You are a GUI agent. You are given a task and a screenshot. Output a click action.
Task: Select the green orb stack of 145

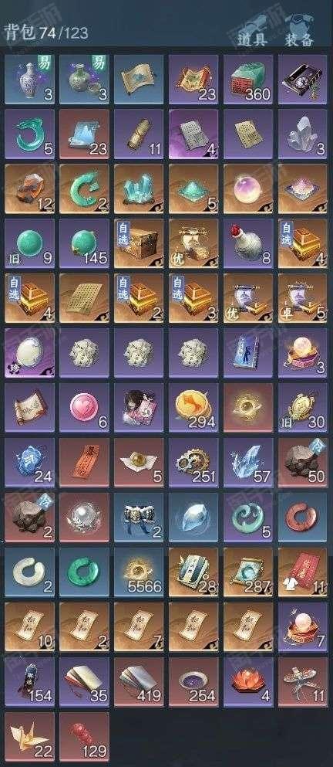pyautogui.click(x=84, y=243)
